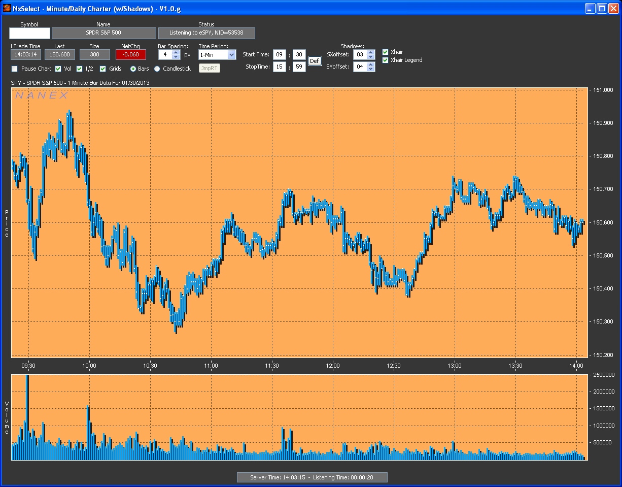Click the Server Time status bar
The height and width of the screenshot is (487, 622).
(312, 477)
